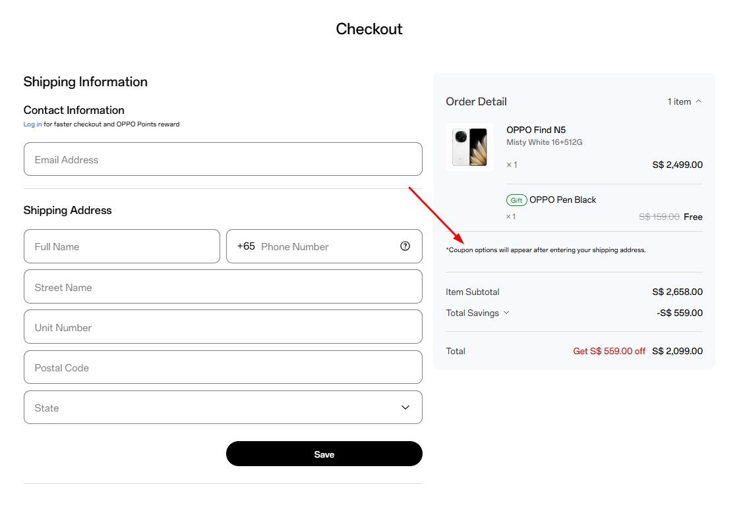Select the Email Address field
Image resolution: width=741 pixels, height=505 pixels.
click(x=223, y=159)
